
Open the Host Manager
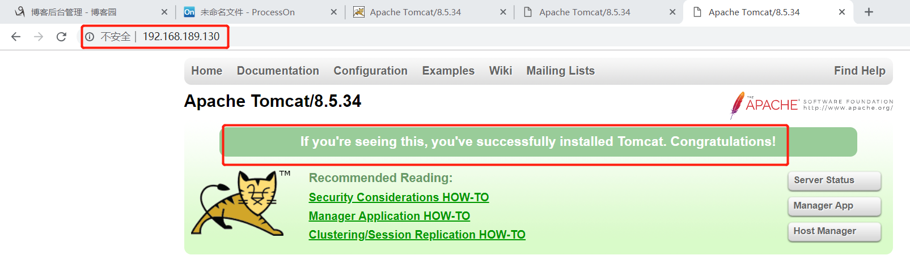[834, 231]
